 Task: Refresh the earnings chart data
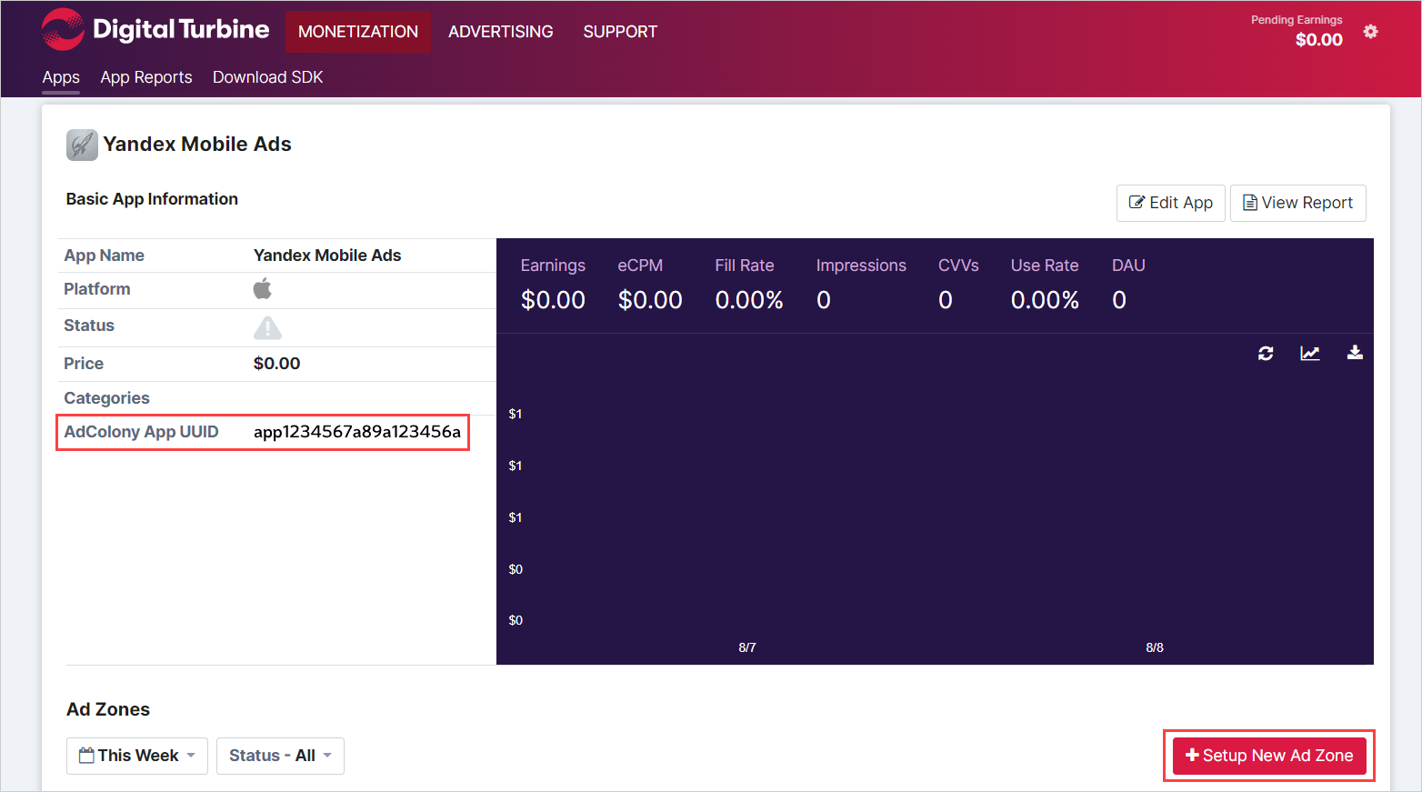pyautogui.click(x=1266, y=353)
